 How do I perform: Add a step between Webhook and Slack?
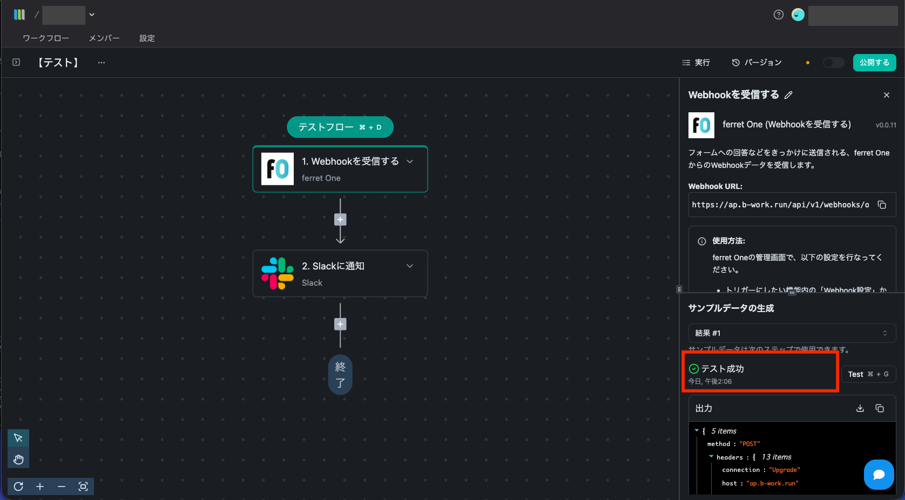(x=340, y=219)
